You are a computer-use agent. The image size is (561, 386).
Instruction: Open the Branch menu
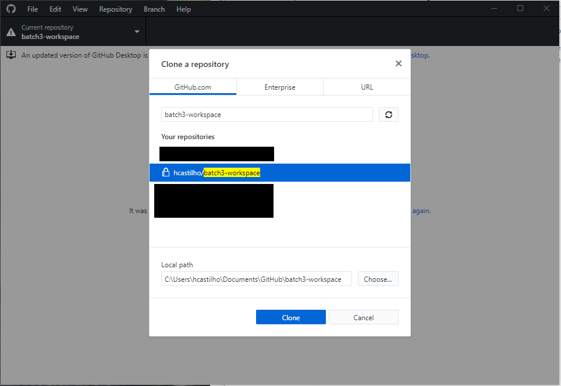(x=154, y=9)
